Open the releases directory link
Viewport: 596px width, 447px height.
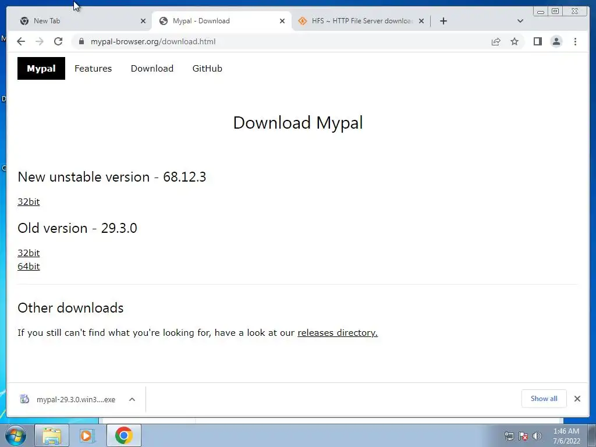(x=338, y=332)
